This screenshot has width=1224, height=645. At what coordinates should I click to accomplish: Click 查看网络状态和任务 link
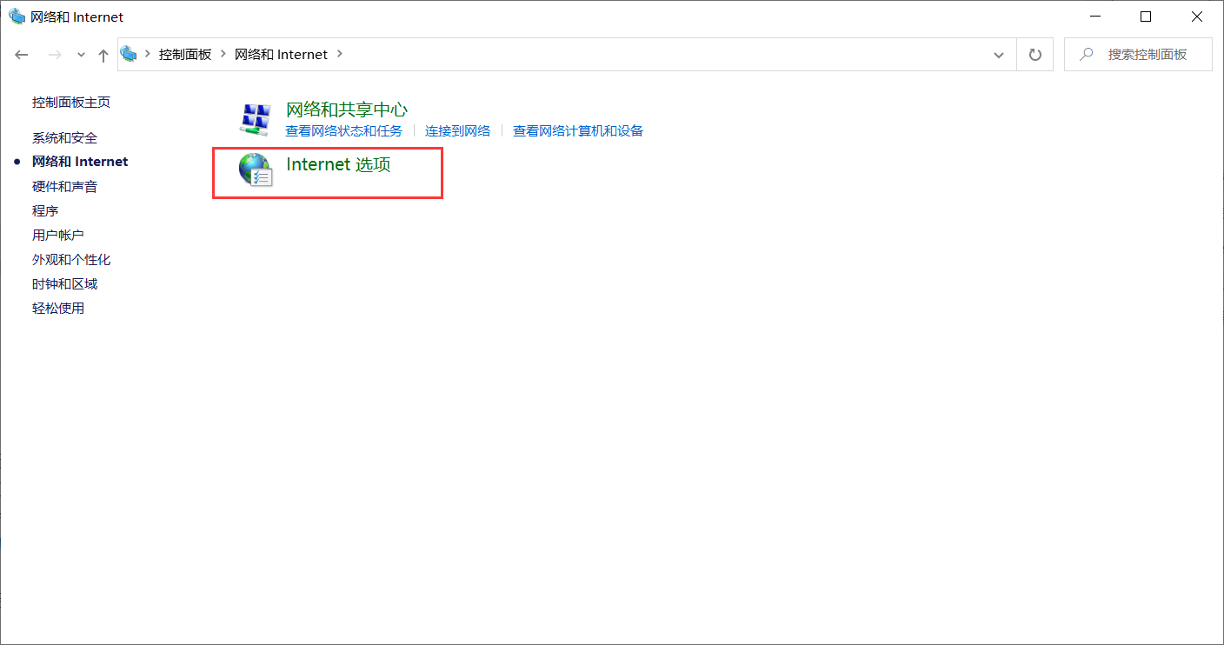[x=344, y=131]
